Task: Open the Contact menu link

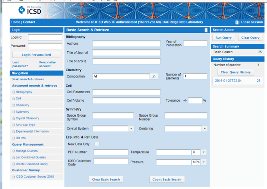Action: coord(29,22)
